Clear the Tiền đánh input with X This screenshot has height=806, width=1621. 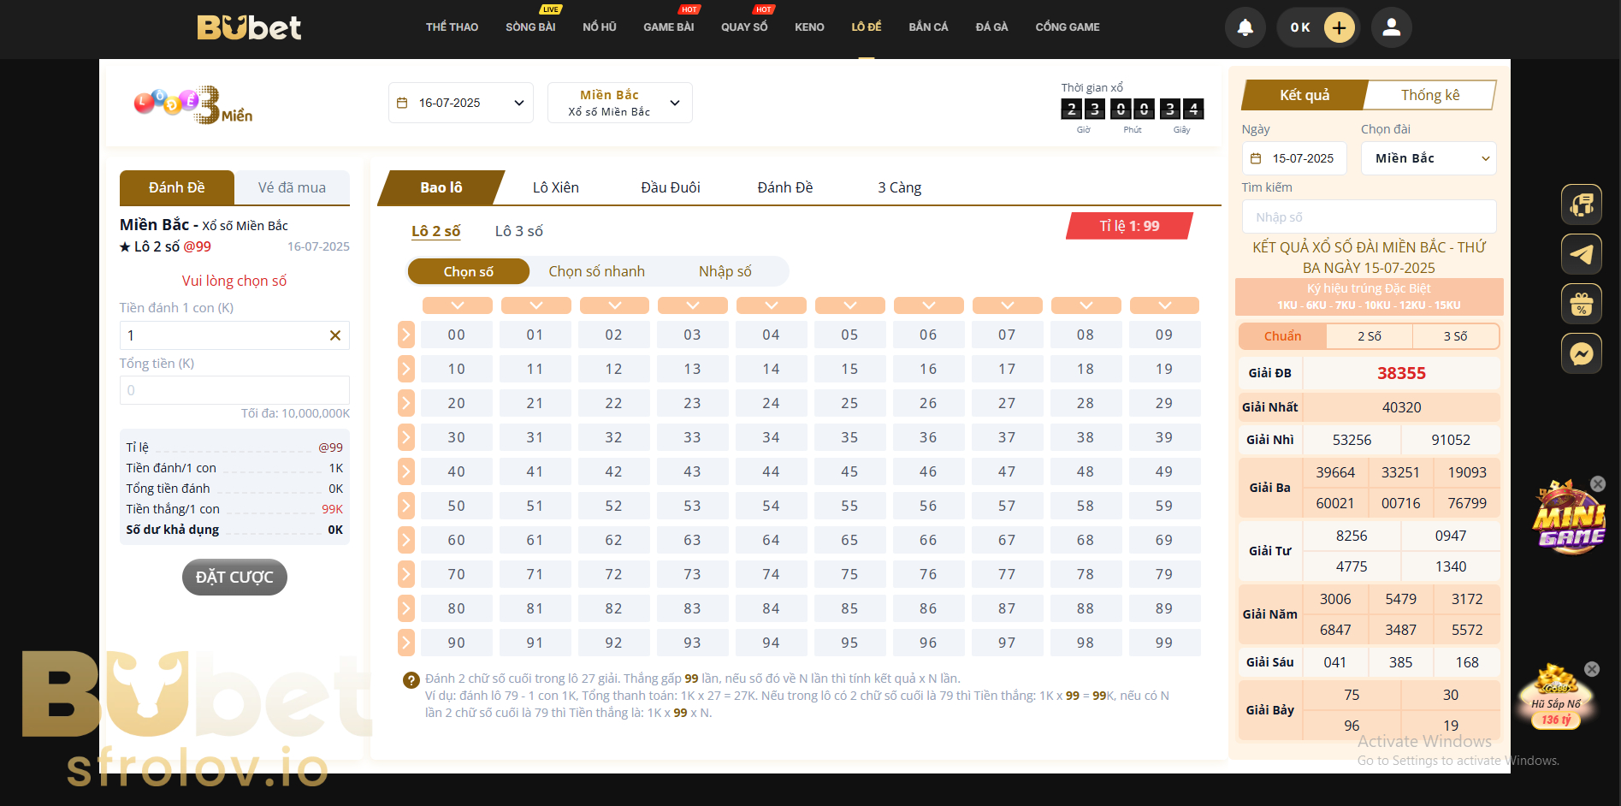point(335,335)
